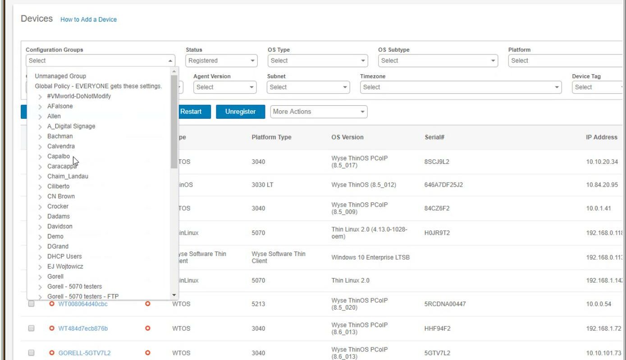Click the group list scrollbar up arrow

click(x=174, y=72)
